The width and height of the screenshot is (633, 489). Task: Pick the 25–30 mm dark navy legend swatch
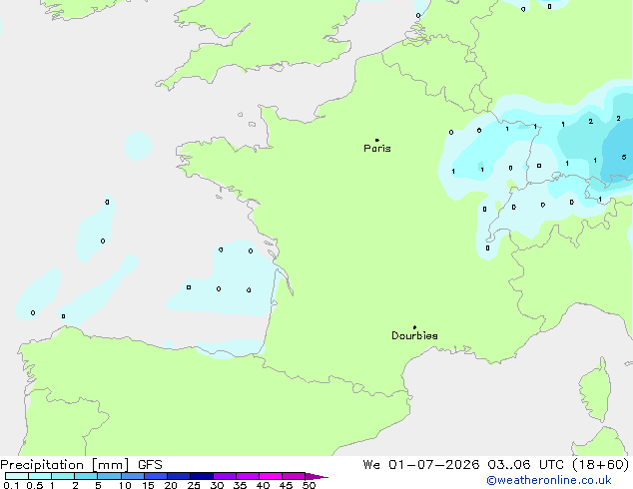click(202, 476)
